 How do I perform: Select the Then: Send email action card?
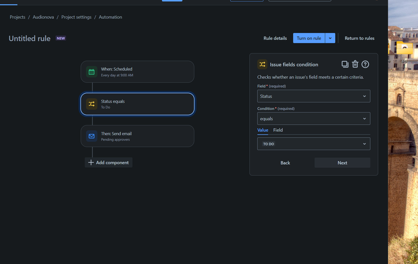click(x=137, y=136)
